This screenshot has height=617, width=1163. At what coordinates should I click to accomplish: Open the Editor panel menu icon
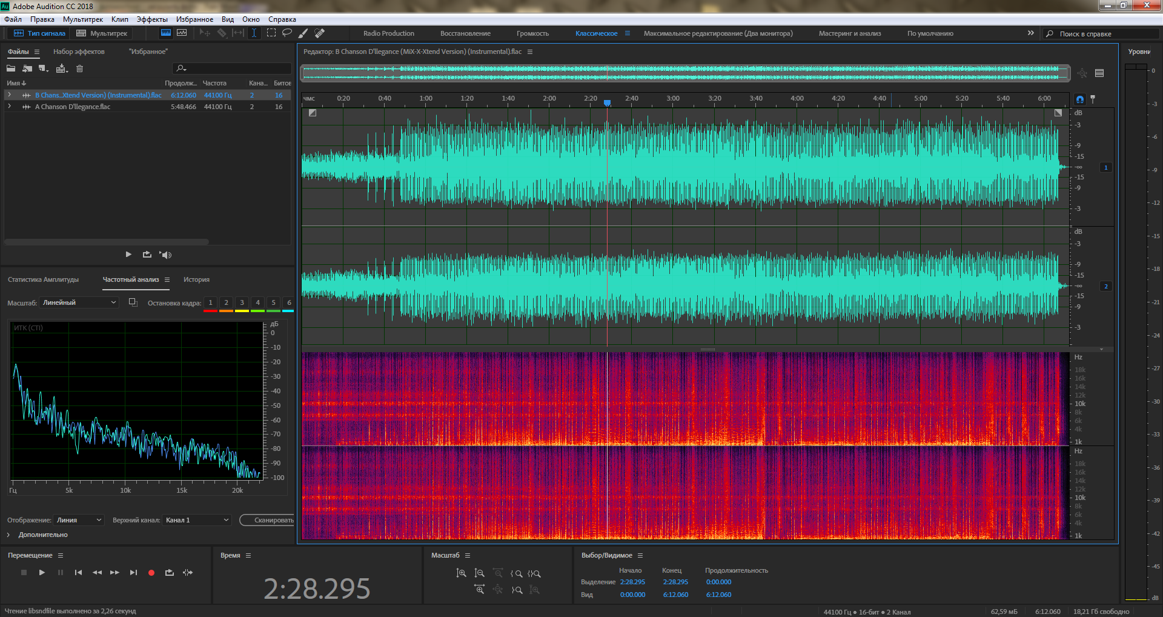[530, 52]
